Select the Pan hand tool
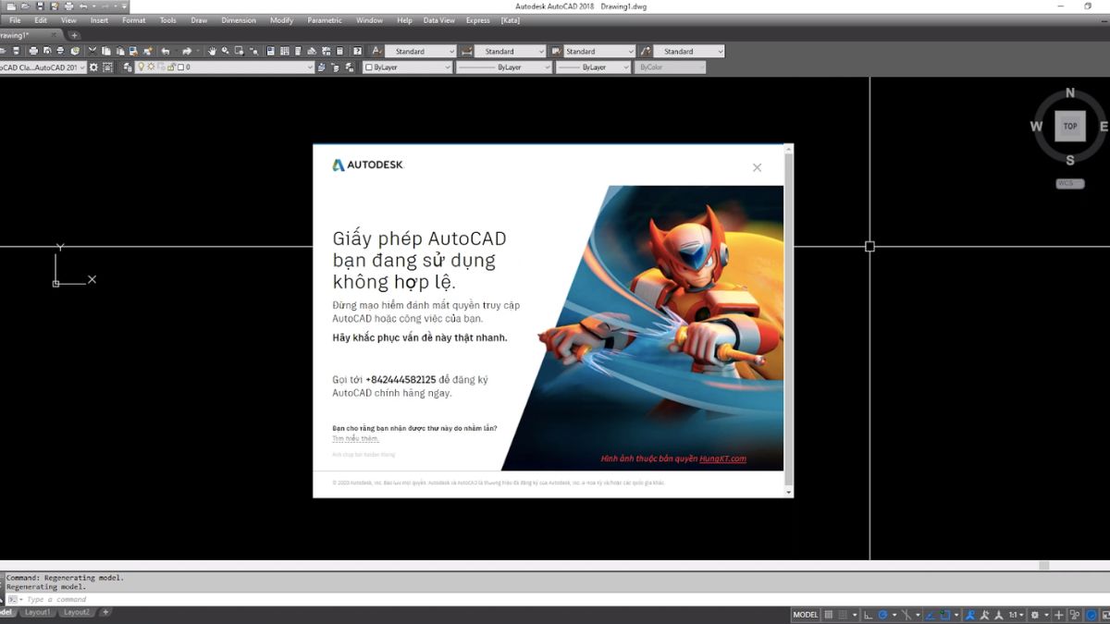 (x=212, y=51)
